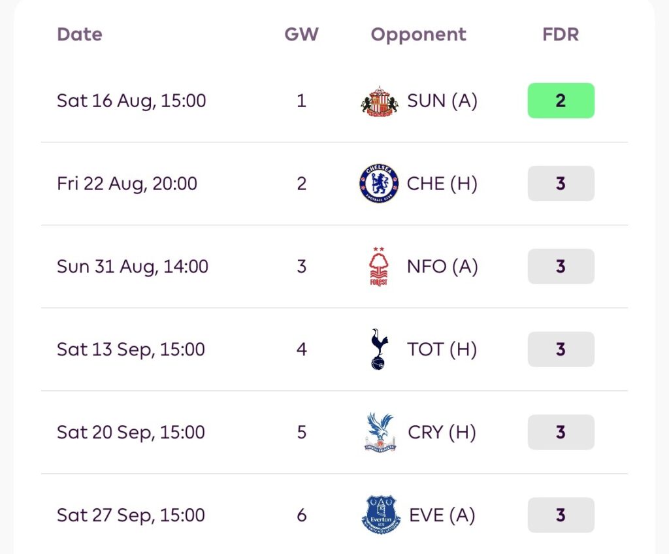
Task: Click the Tottenham cockerel crest
Action: (380, 349)
